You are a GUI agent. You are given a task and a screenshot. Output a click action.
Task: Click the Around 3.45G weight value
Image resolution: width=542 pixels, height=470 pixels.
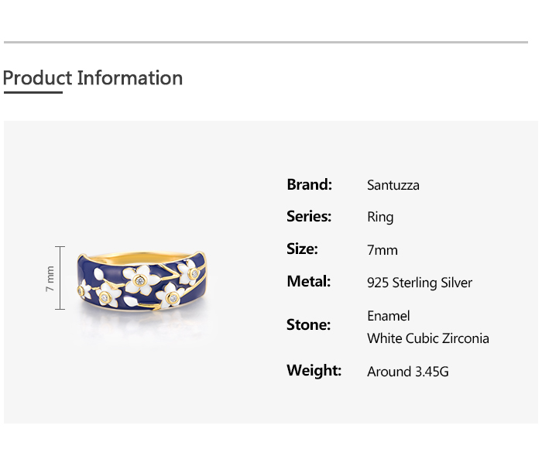407,372
